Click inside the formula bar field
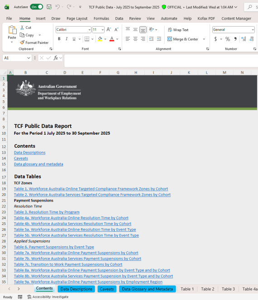The width and height of the screenshot is (258, 300). (x=161, y=61)
